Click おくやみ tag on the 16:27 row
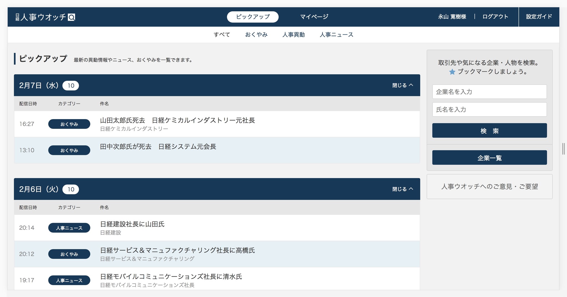The image size is (567, 297). click(x=69, y=124)
